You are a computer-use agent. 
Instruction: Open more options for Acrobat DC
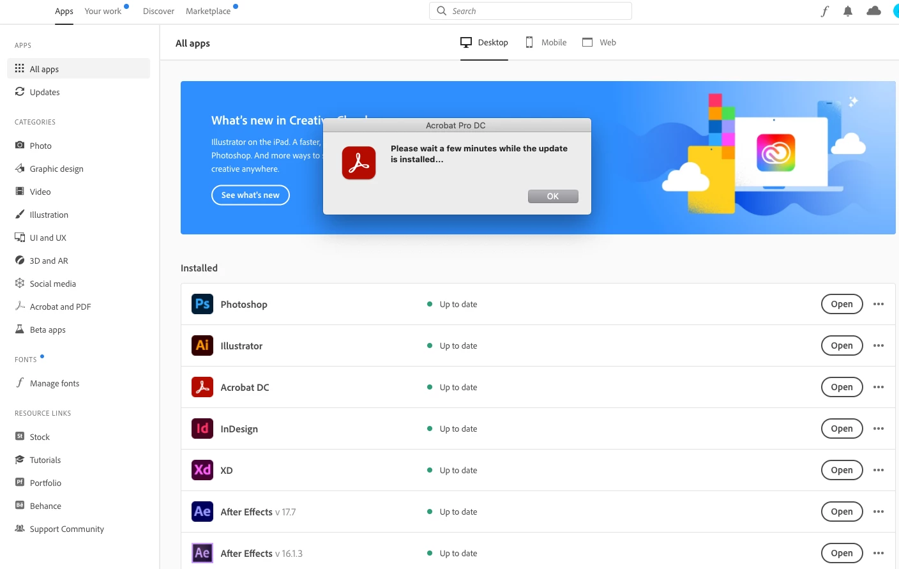tap(879, 387)
